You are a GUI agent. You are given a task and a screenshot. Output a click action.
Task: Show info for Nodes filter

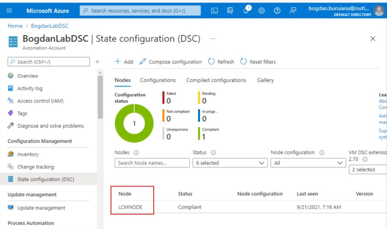136,153
